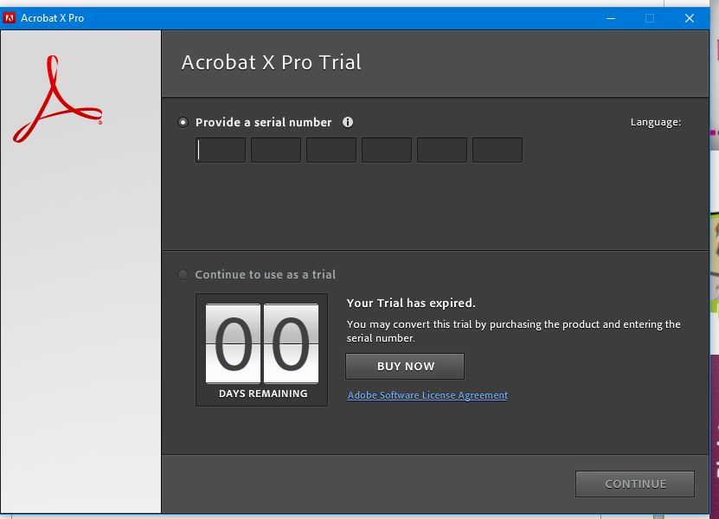
Task: Close the Acrobat X Pro window
Action: [690, 18]
